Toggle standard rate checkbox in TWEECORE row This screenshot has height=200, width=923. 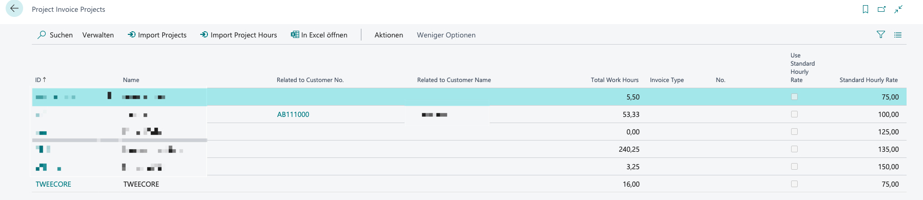794,184
